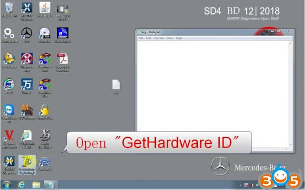The image size is (305, 190).
Task: Launch XENTRY Diagnosis blue X shortcut
Action: (x=27, y=11)
